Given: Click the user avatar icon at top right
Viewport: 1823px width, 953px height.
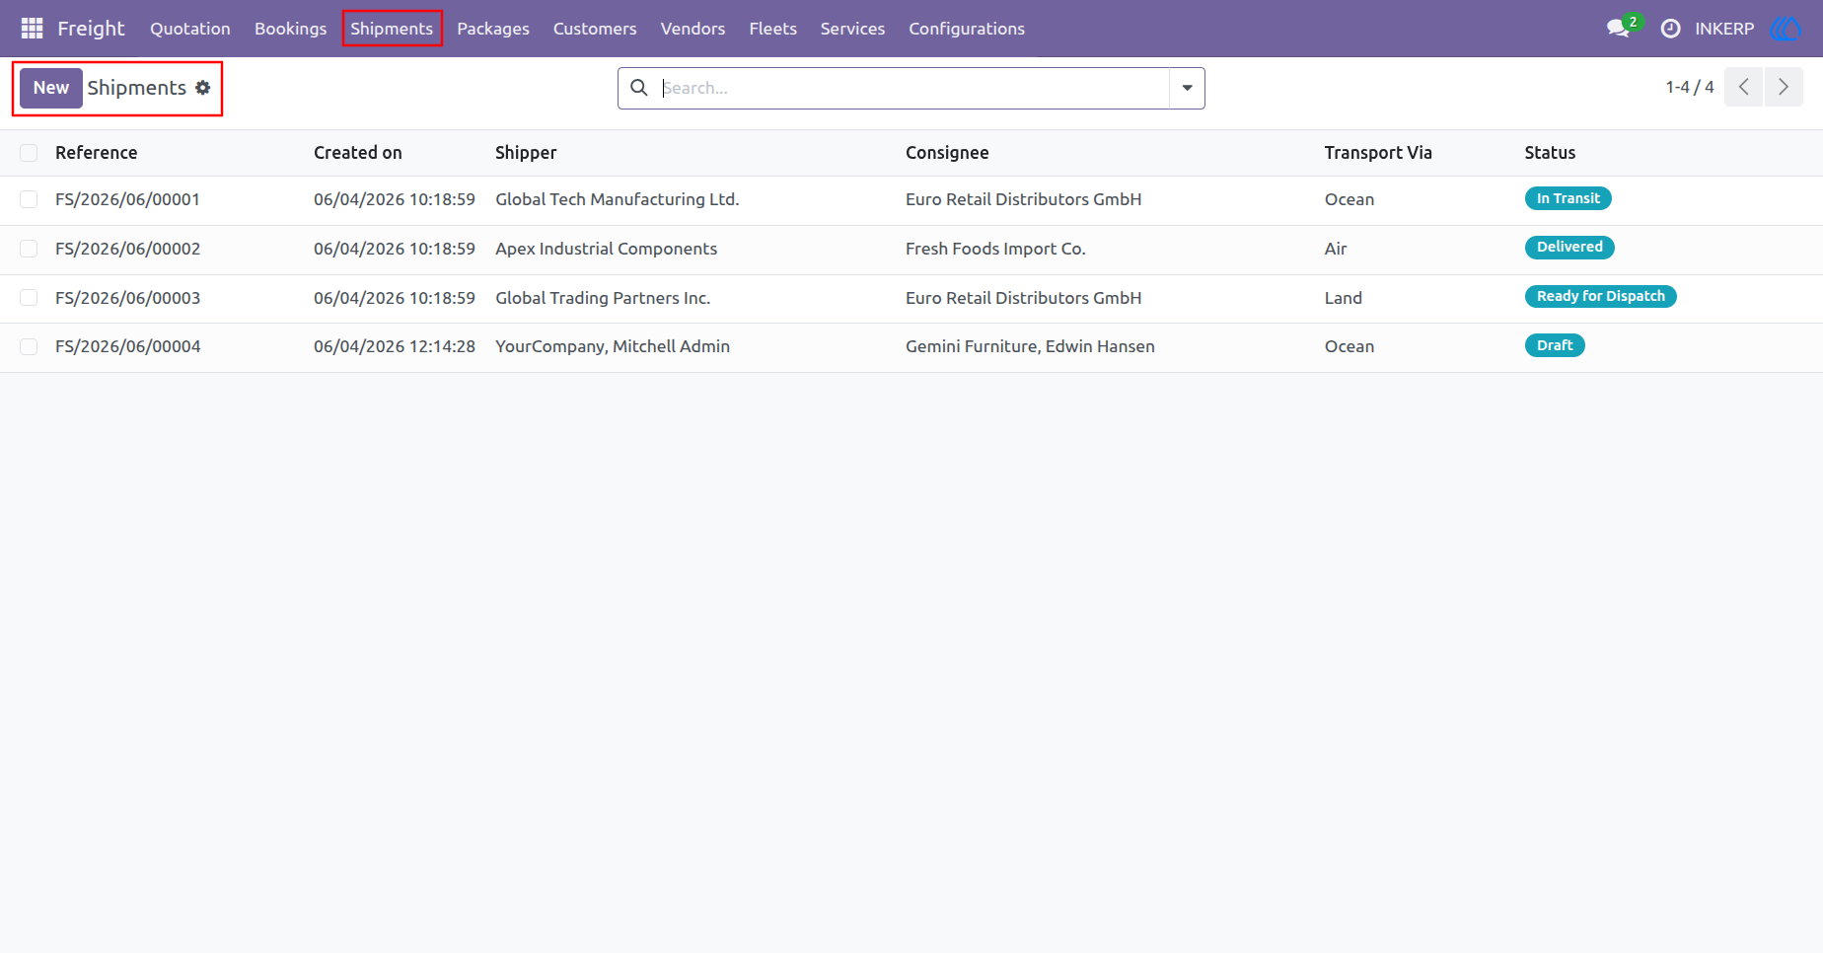Looking at the screenshot, I should coord(1786,29).
